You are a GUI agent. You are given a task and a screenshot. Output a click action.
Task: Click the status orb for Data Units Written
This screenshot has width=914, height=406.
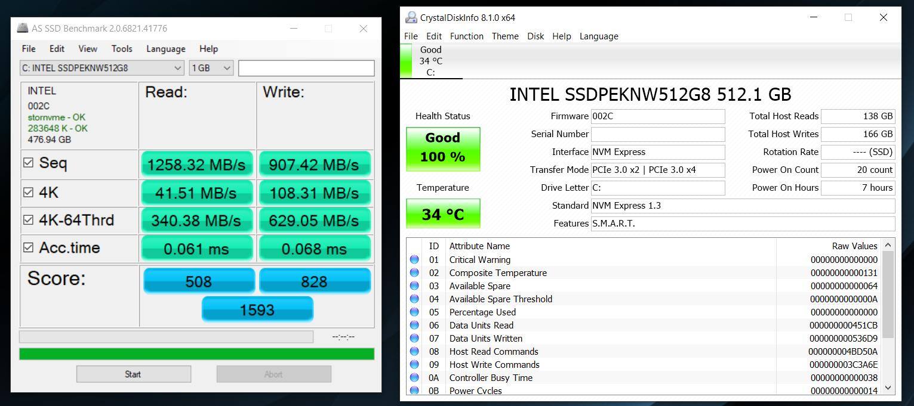[414, 338]
